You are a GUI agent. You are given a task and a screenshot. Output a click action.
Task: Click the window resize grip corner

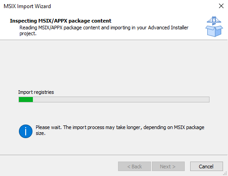tap(225, 173)
